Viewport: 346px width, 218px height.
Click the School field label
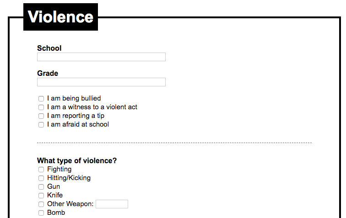click(49, 48)
